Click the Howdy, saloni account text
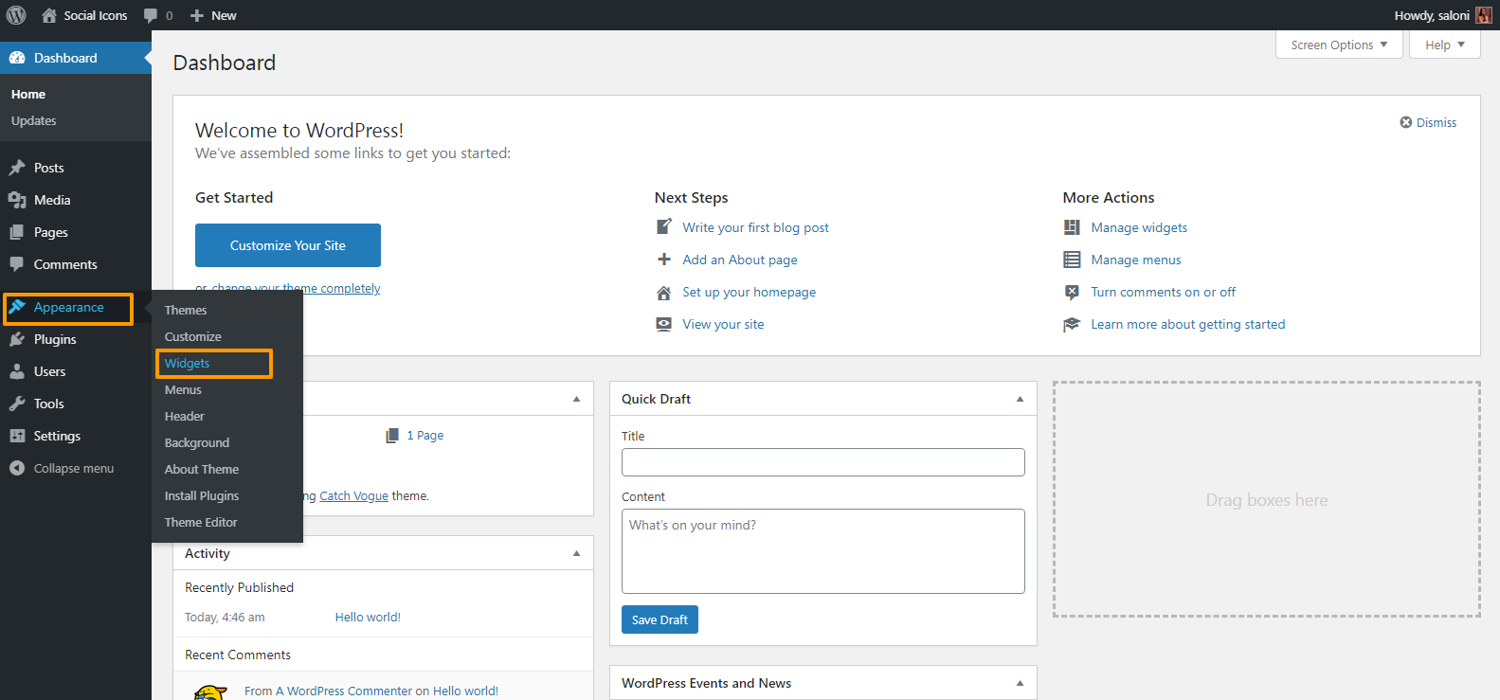 (1432, 15)
